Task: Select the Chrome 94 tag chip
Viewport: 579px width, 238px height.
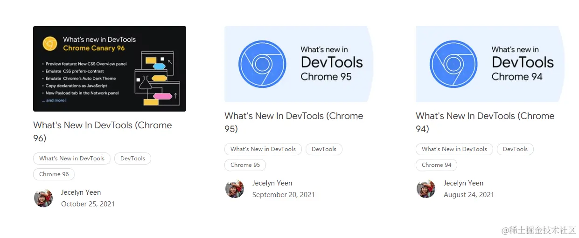Action: 437,165
